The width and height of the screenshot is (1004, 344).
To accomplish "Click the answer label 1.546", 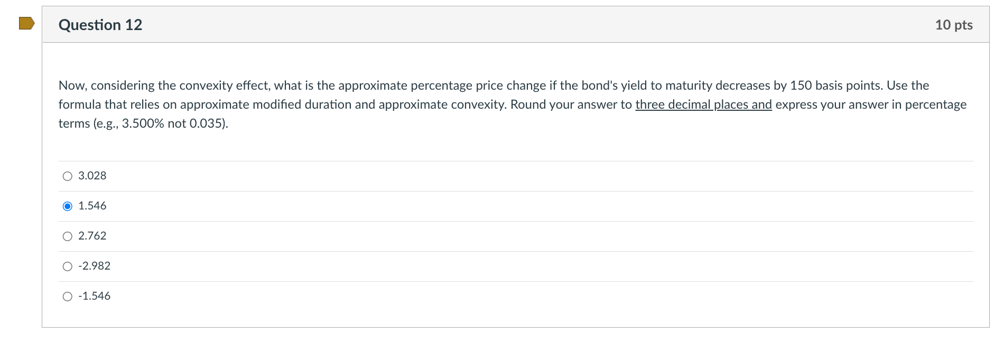I will pyautogui.click(x=92, y=206).
